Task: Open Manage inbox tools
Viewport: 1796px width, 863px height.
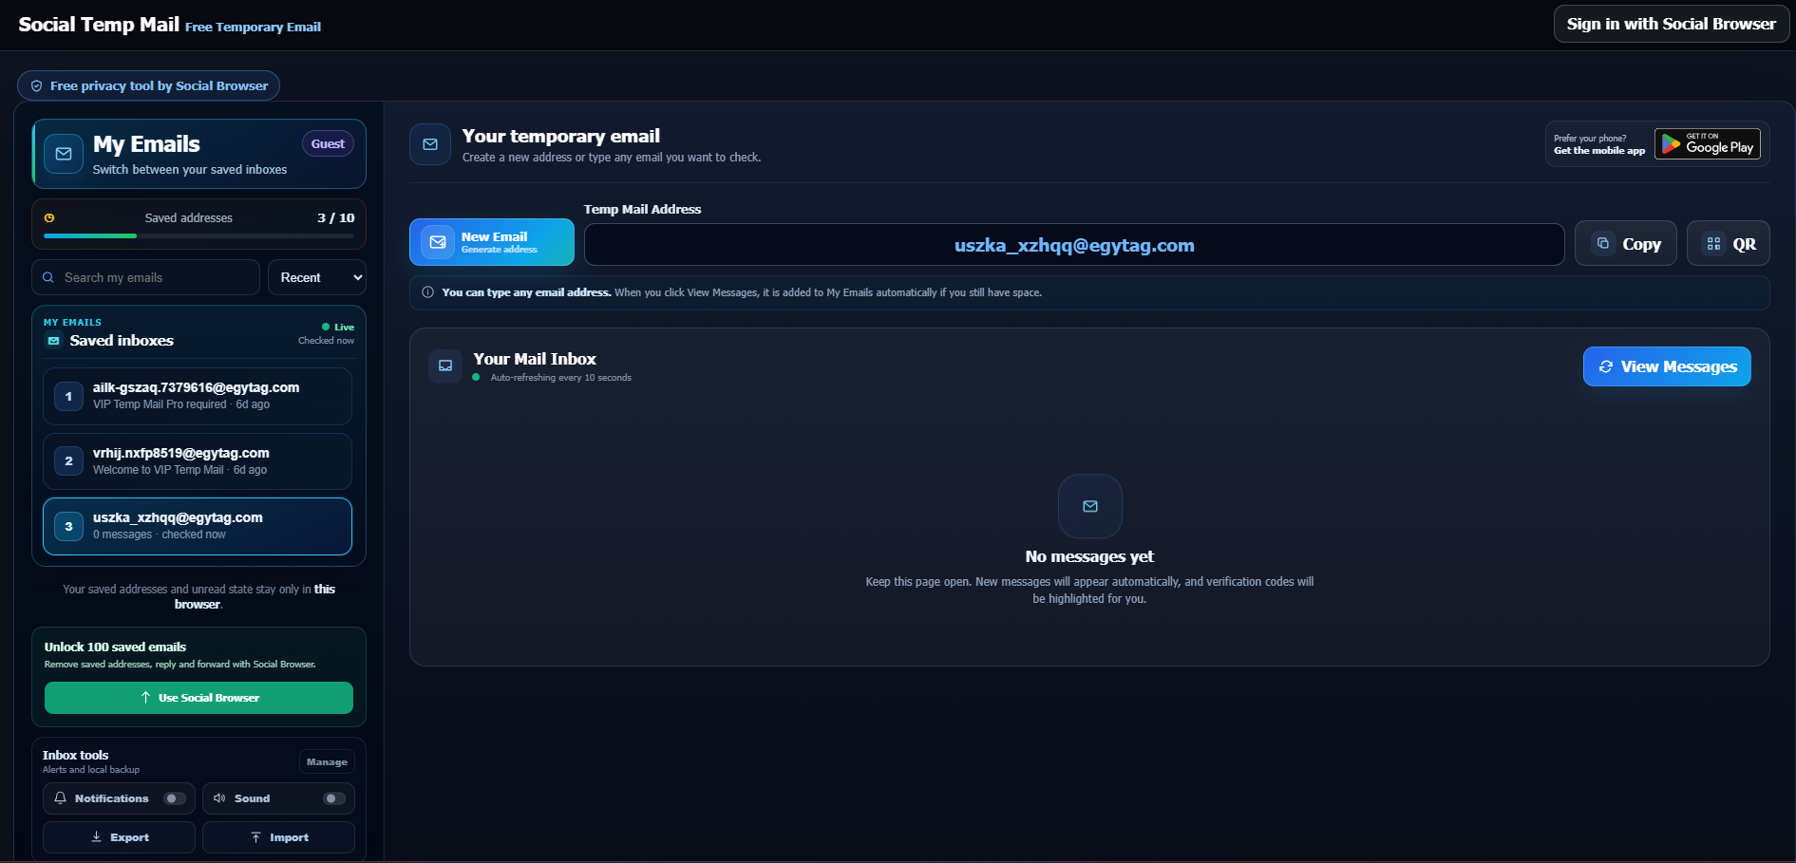Action: (x=327, y=761)
